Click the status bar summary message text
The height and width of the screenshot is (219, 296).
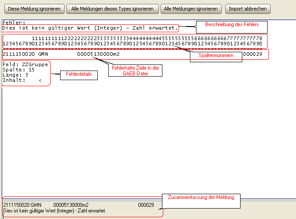click(x=55, y=211)
